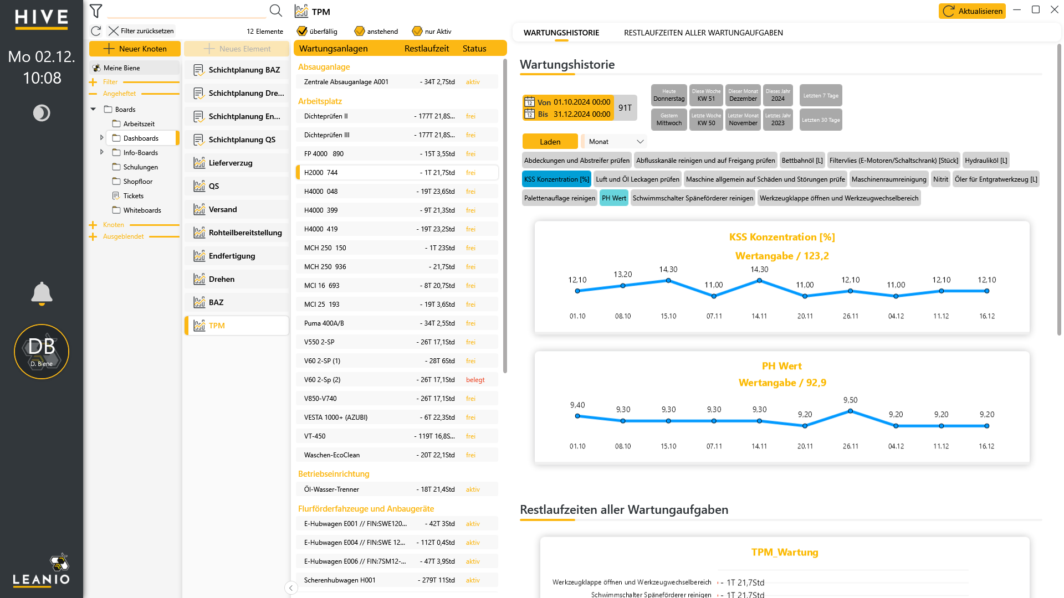This screenshot has width=1064, height=598.
Task: Enable the Nitrit chip
Action: [x=940, y=179]
